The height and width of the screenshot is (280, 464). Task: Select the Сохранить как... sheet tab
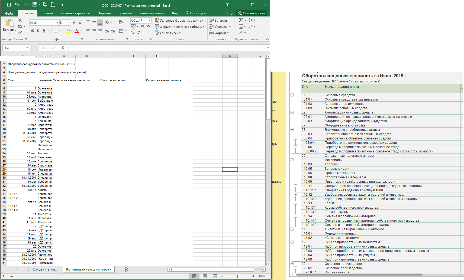click(46, 269)
